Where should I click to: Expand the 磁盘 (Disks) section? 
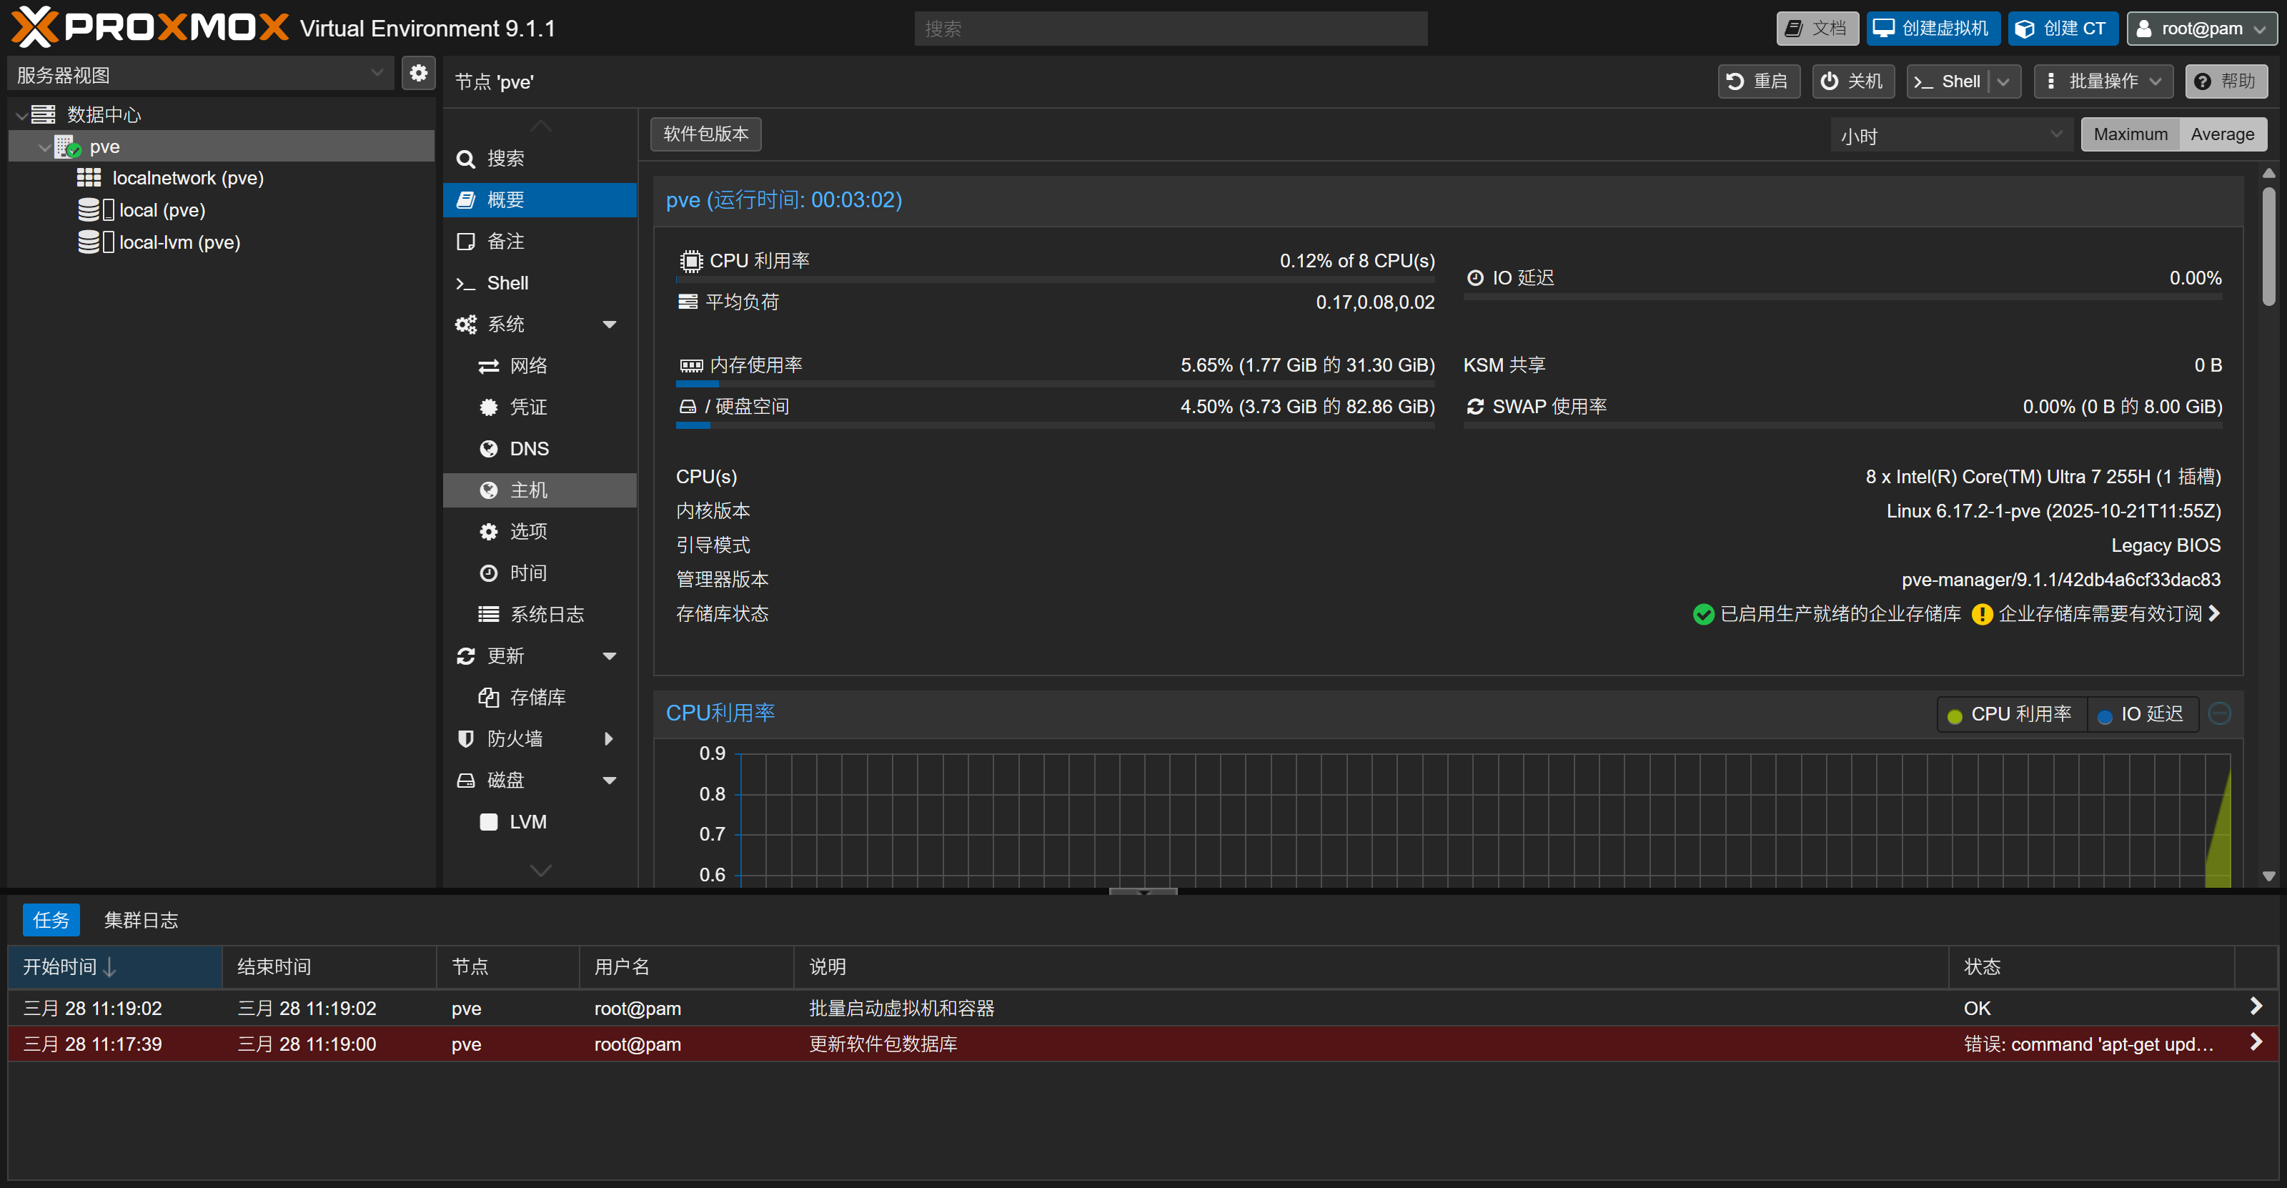[x=610, y=780]
